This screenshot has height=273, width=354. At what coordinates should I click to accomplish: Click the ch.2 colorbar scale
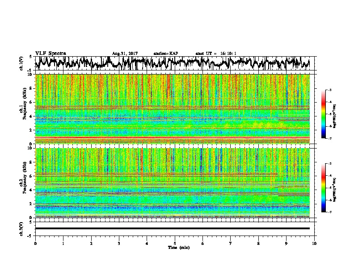(x=324, y=188)
